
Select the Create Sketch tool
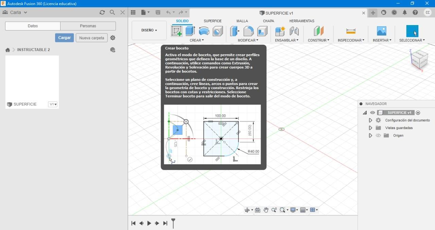coord(177,31)
